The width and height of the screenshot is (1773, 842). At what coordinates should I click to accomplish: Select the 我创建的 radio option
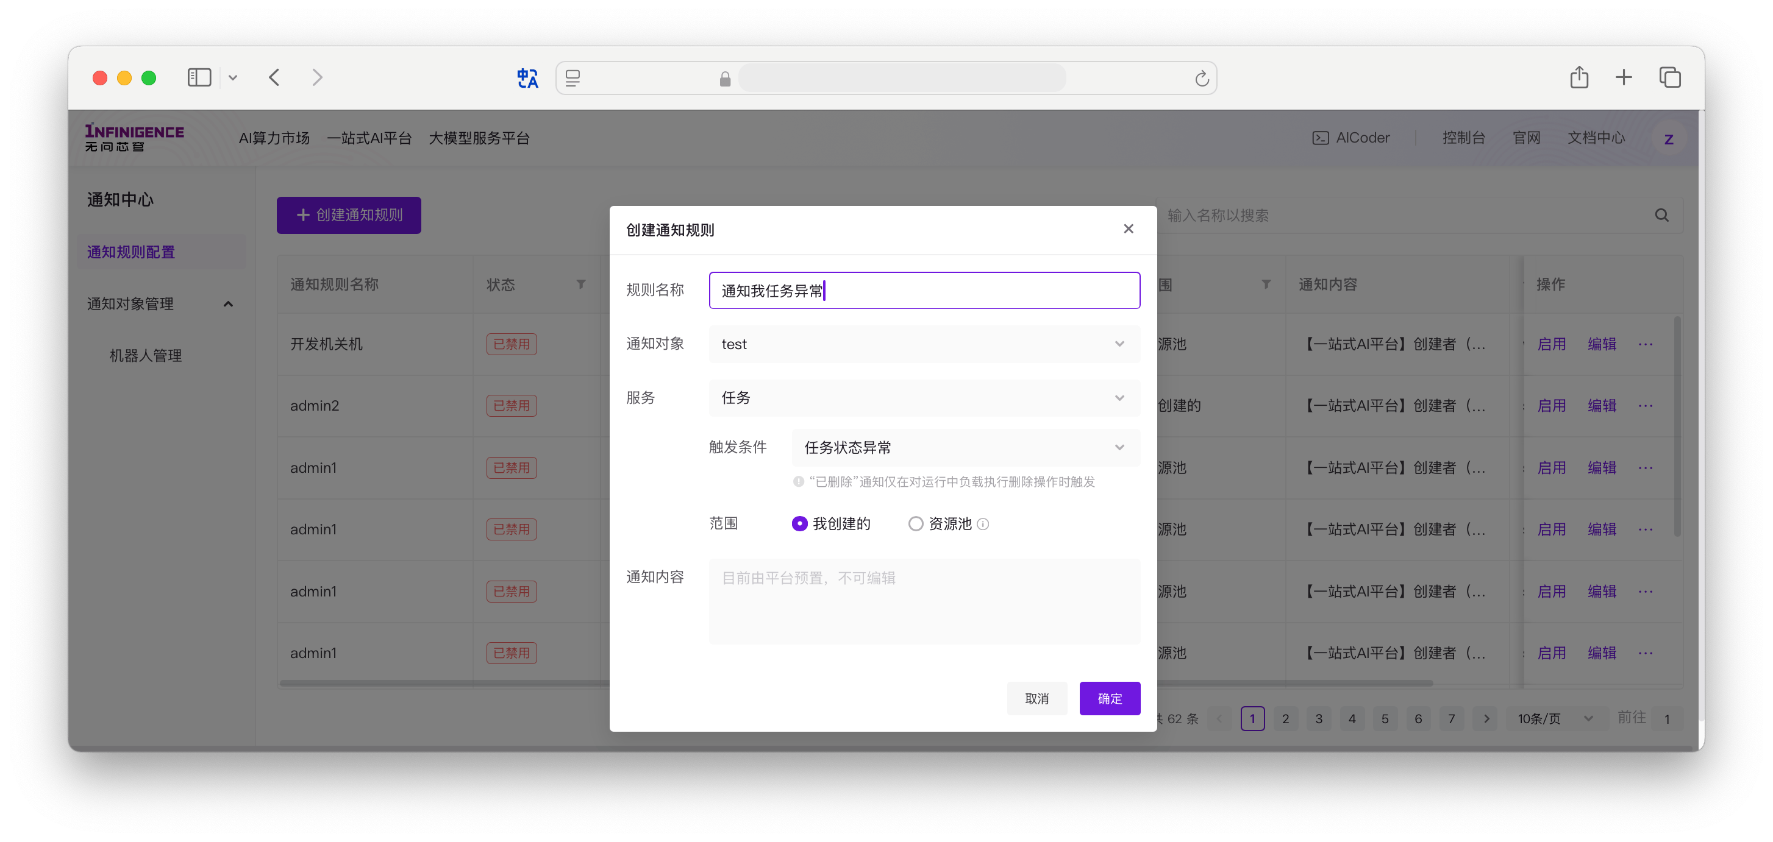point(799,524)
